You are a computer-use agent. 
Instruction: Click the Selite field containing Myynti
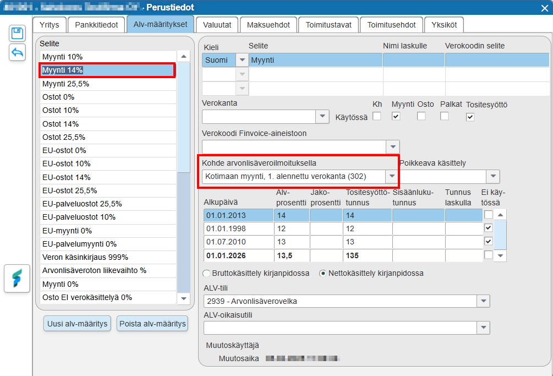(316, 60)
